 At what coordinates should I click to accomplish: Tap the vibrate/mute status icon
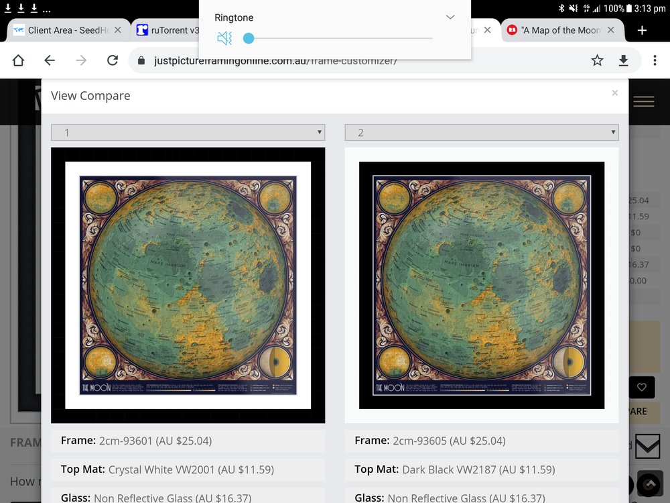[x=574, y=8]
